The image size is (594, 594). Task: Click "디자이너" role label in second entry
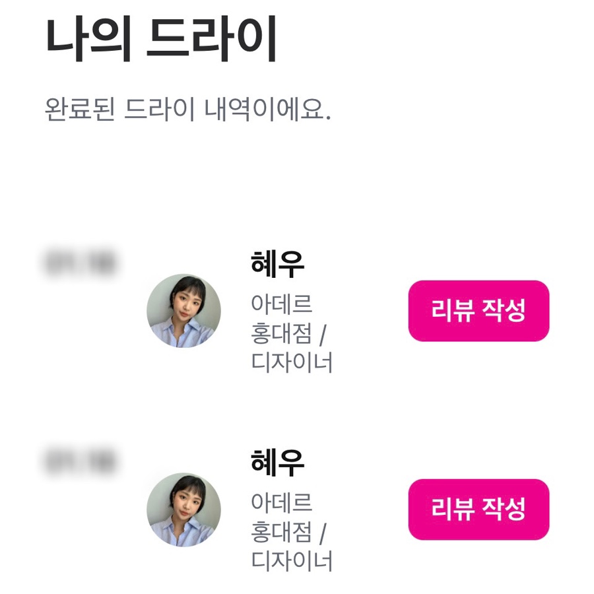pyautogui.click(x=292, y=561)
